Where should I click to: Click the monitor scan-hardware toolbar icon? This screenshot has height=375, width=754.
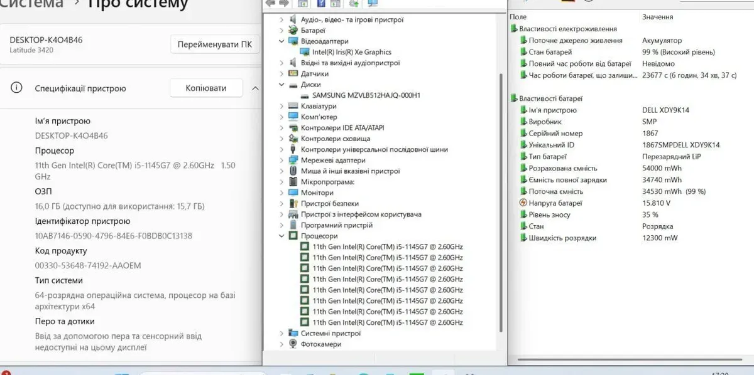click(373, 4)
